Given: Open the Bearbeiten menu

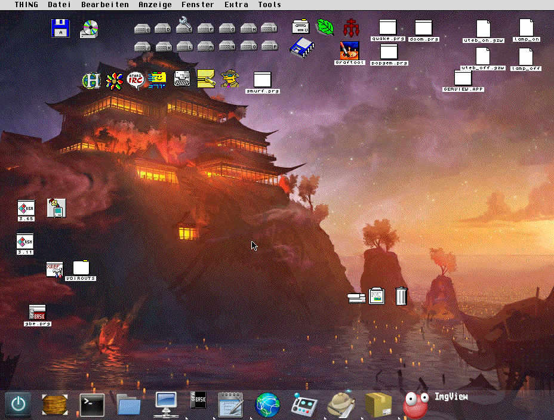Looking at the screenshot, I should 105,5.
